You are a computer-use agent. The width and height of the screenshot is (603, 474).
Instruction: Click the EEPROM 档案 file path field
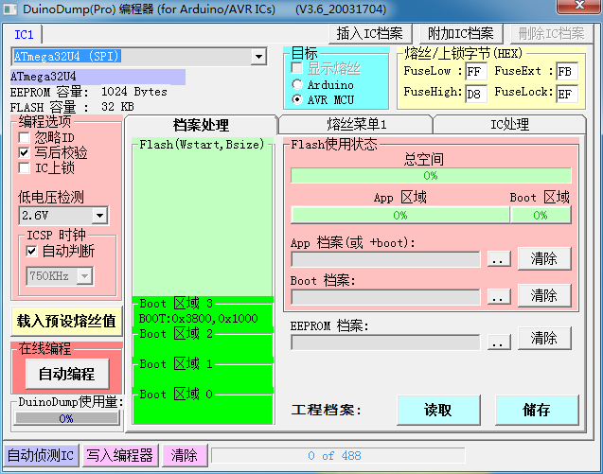[385, 342]
